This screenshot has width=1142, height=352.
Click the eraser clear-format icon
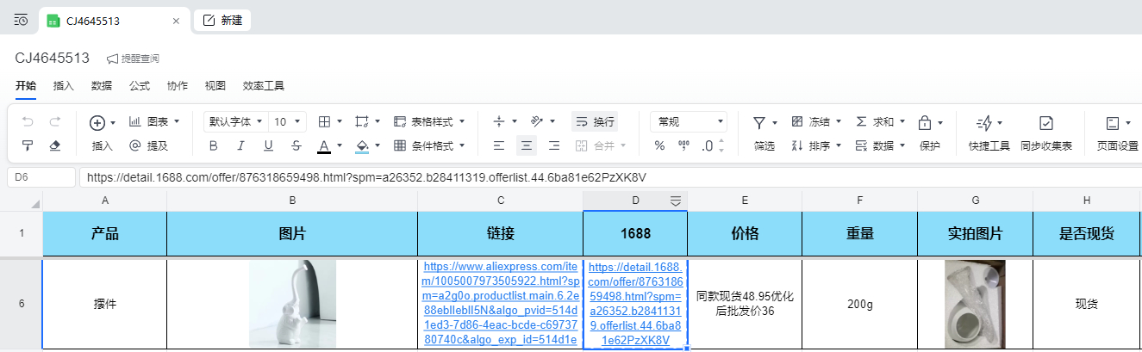point(55,145)
